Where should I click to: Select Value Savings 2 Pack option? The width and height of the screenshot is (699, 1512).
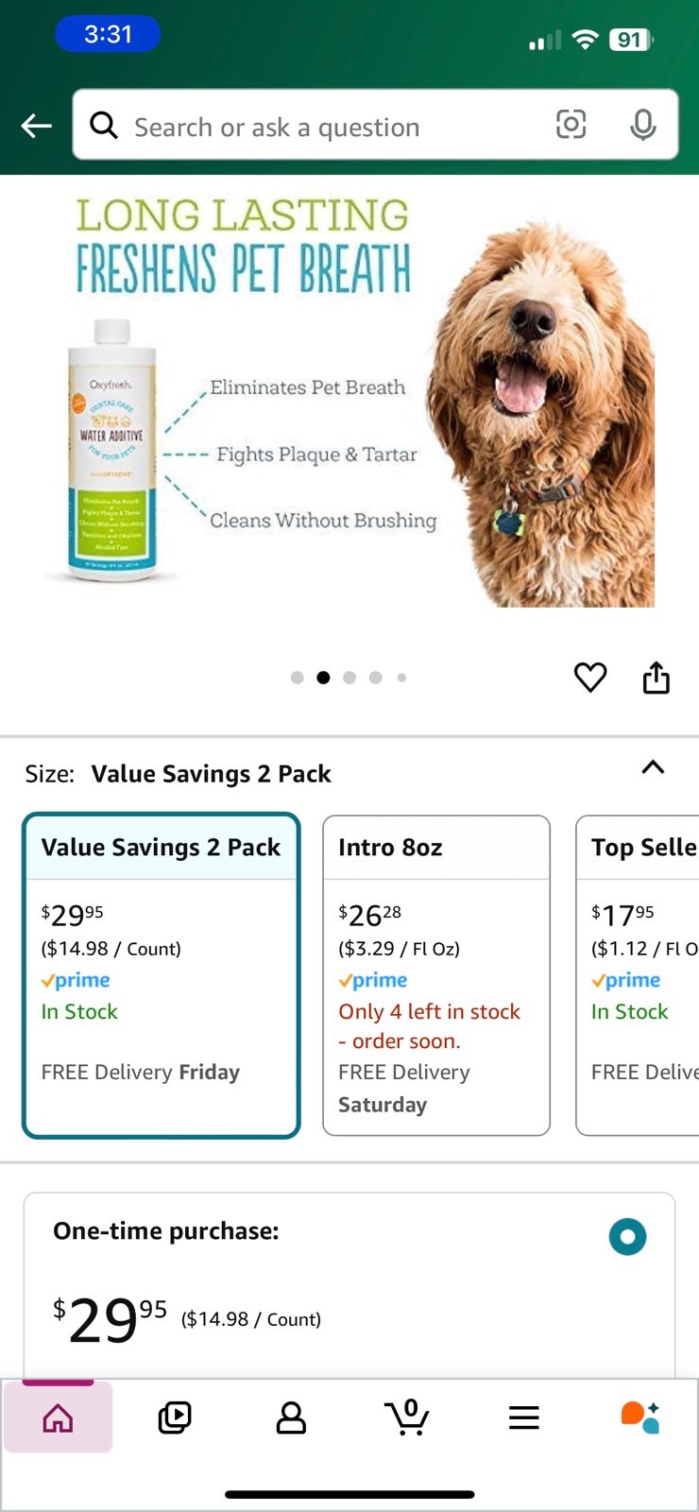pyautogui.click(x=162, y=975)
